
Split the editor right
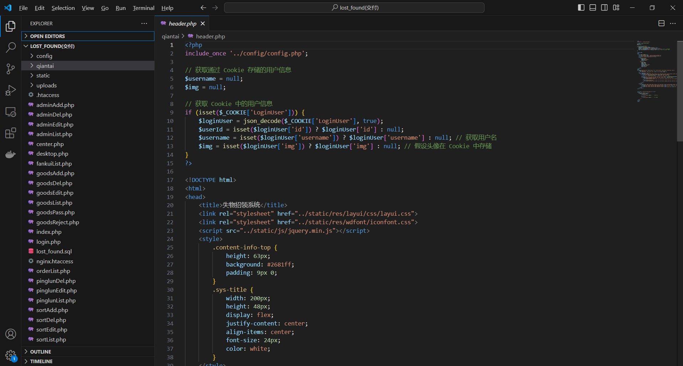coord(661,23)
